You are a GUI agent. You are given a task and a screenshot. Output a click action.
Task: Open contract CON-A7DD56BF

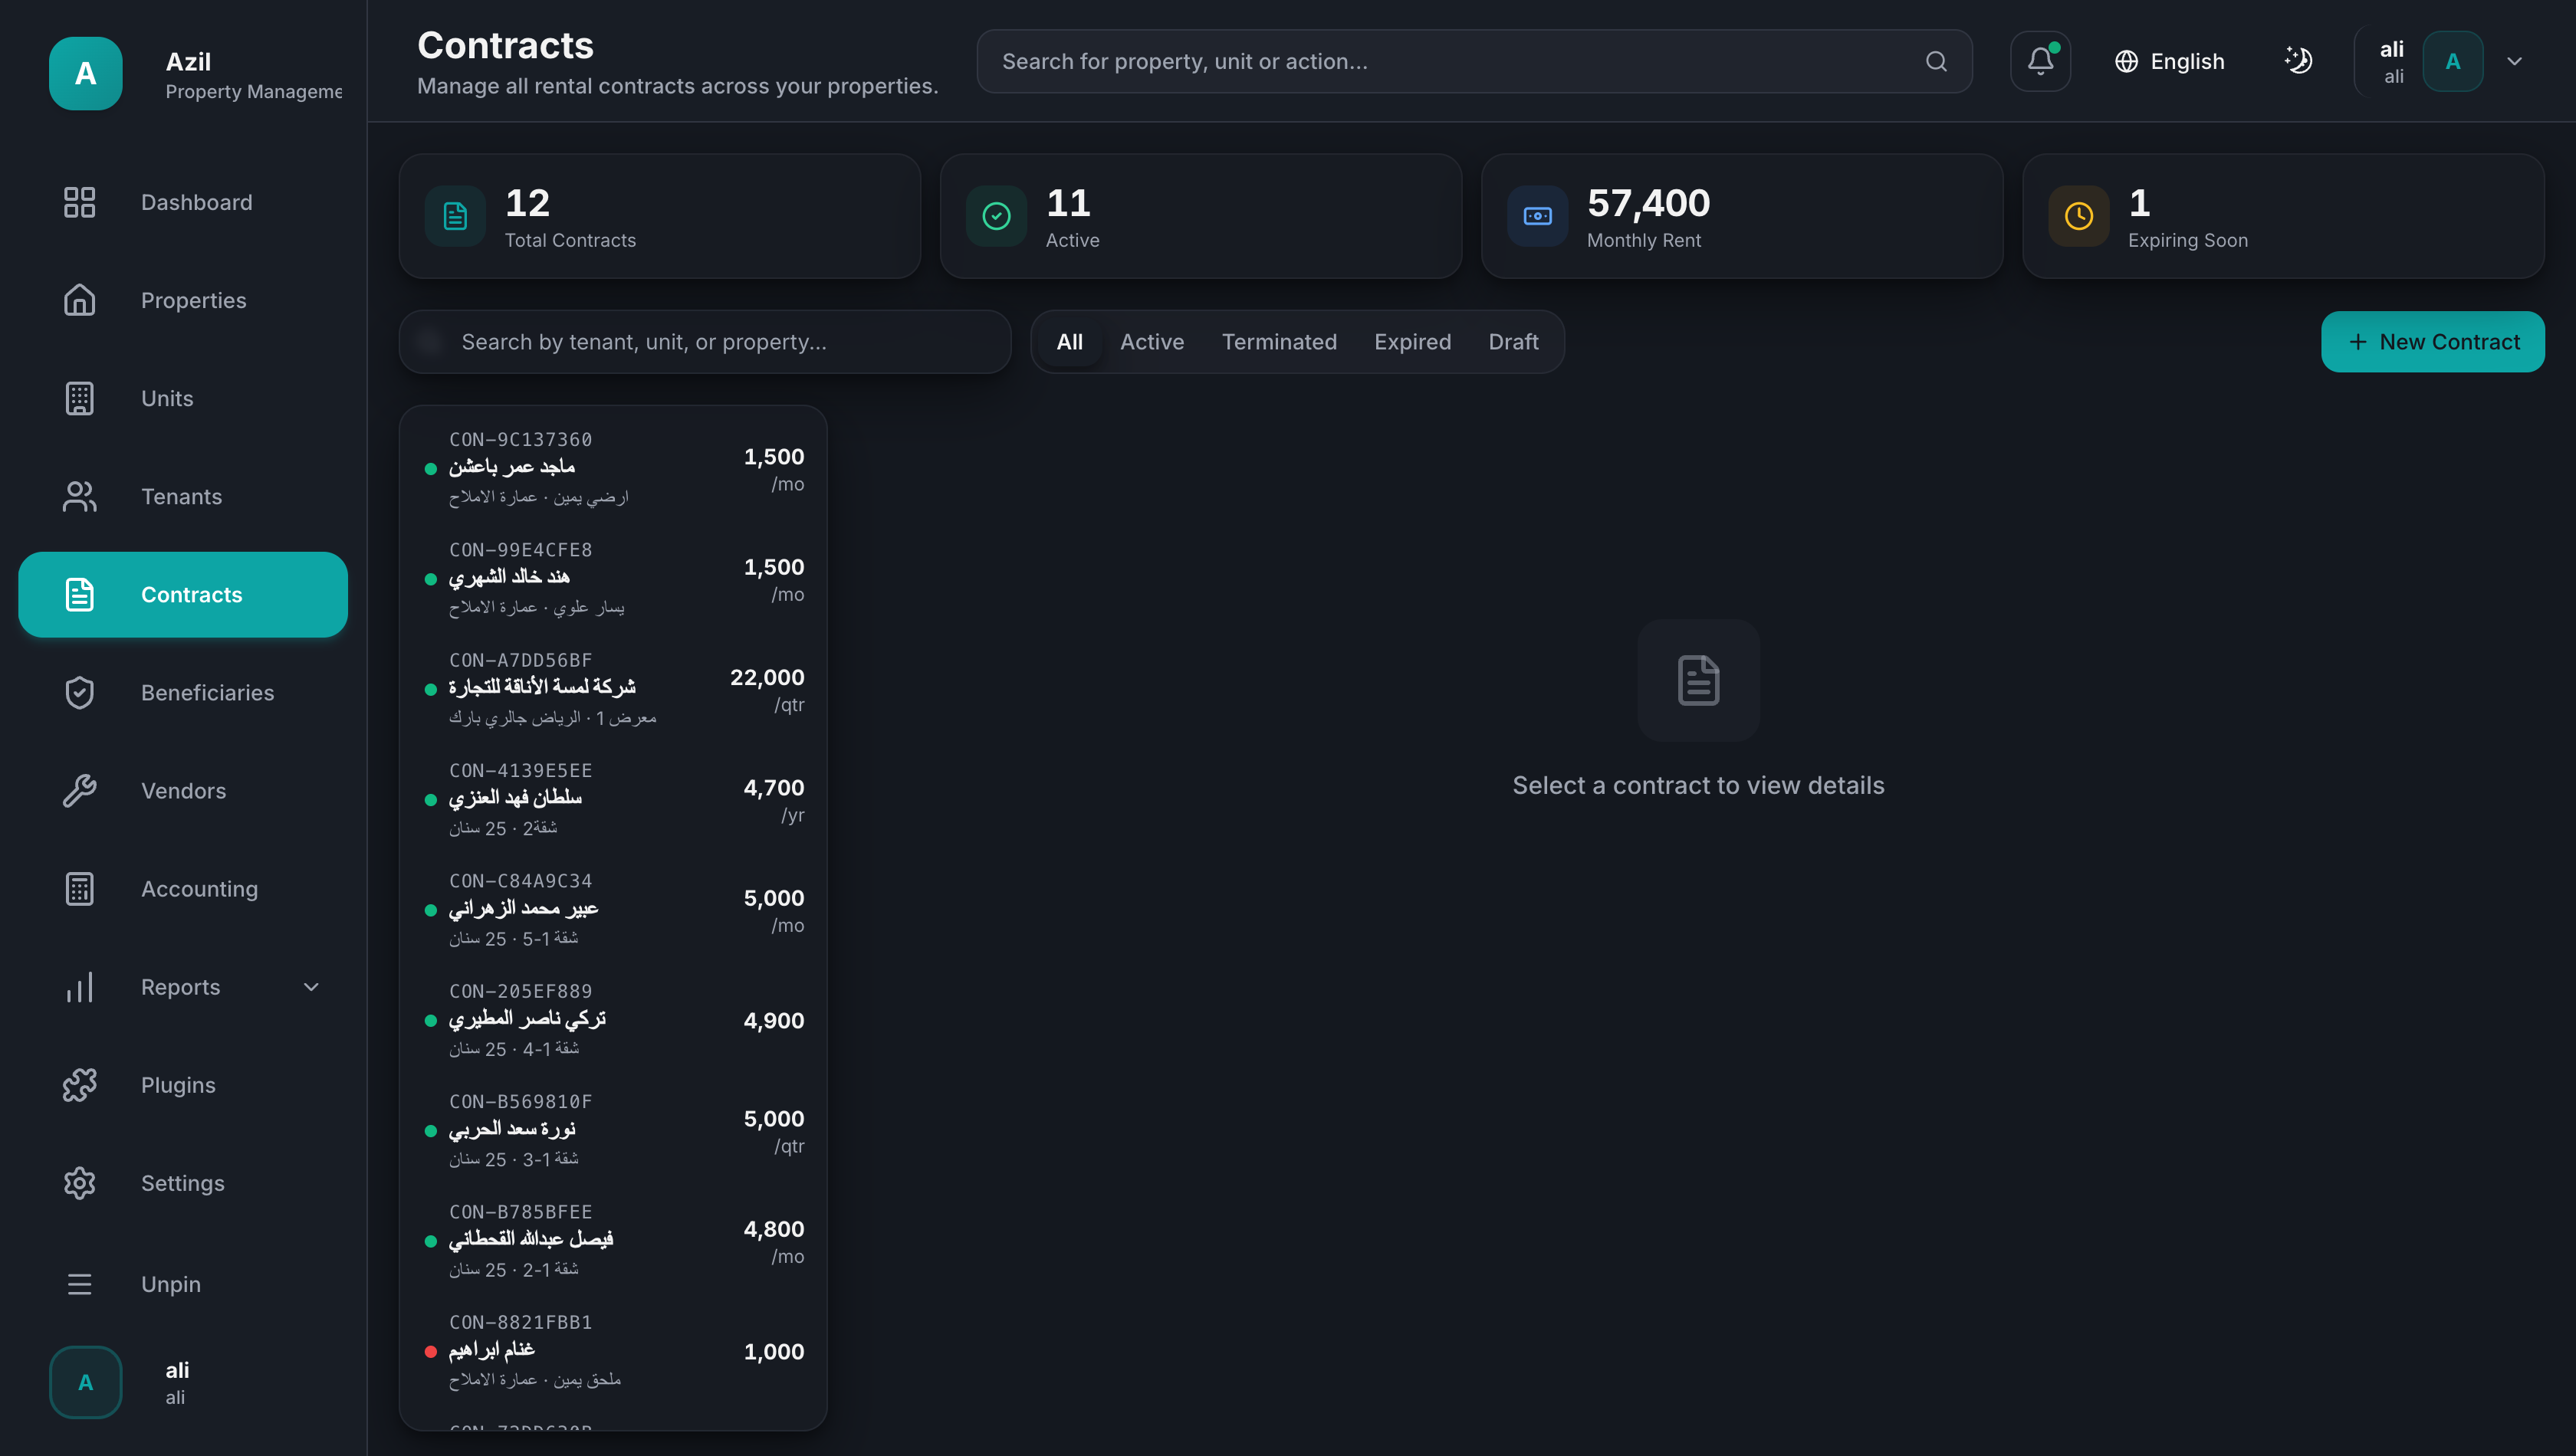pos(613,689)
